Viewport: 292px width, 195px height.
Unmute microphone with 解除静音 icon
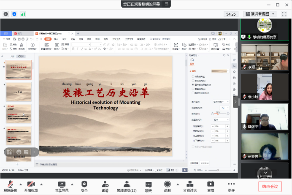click(10, 184)
